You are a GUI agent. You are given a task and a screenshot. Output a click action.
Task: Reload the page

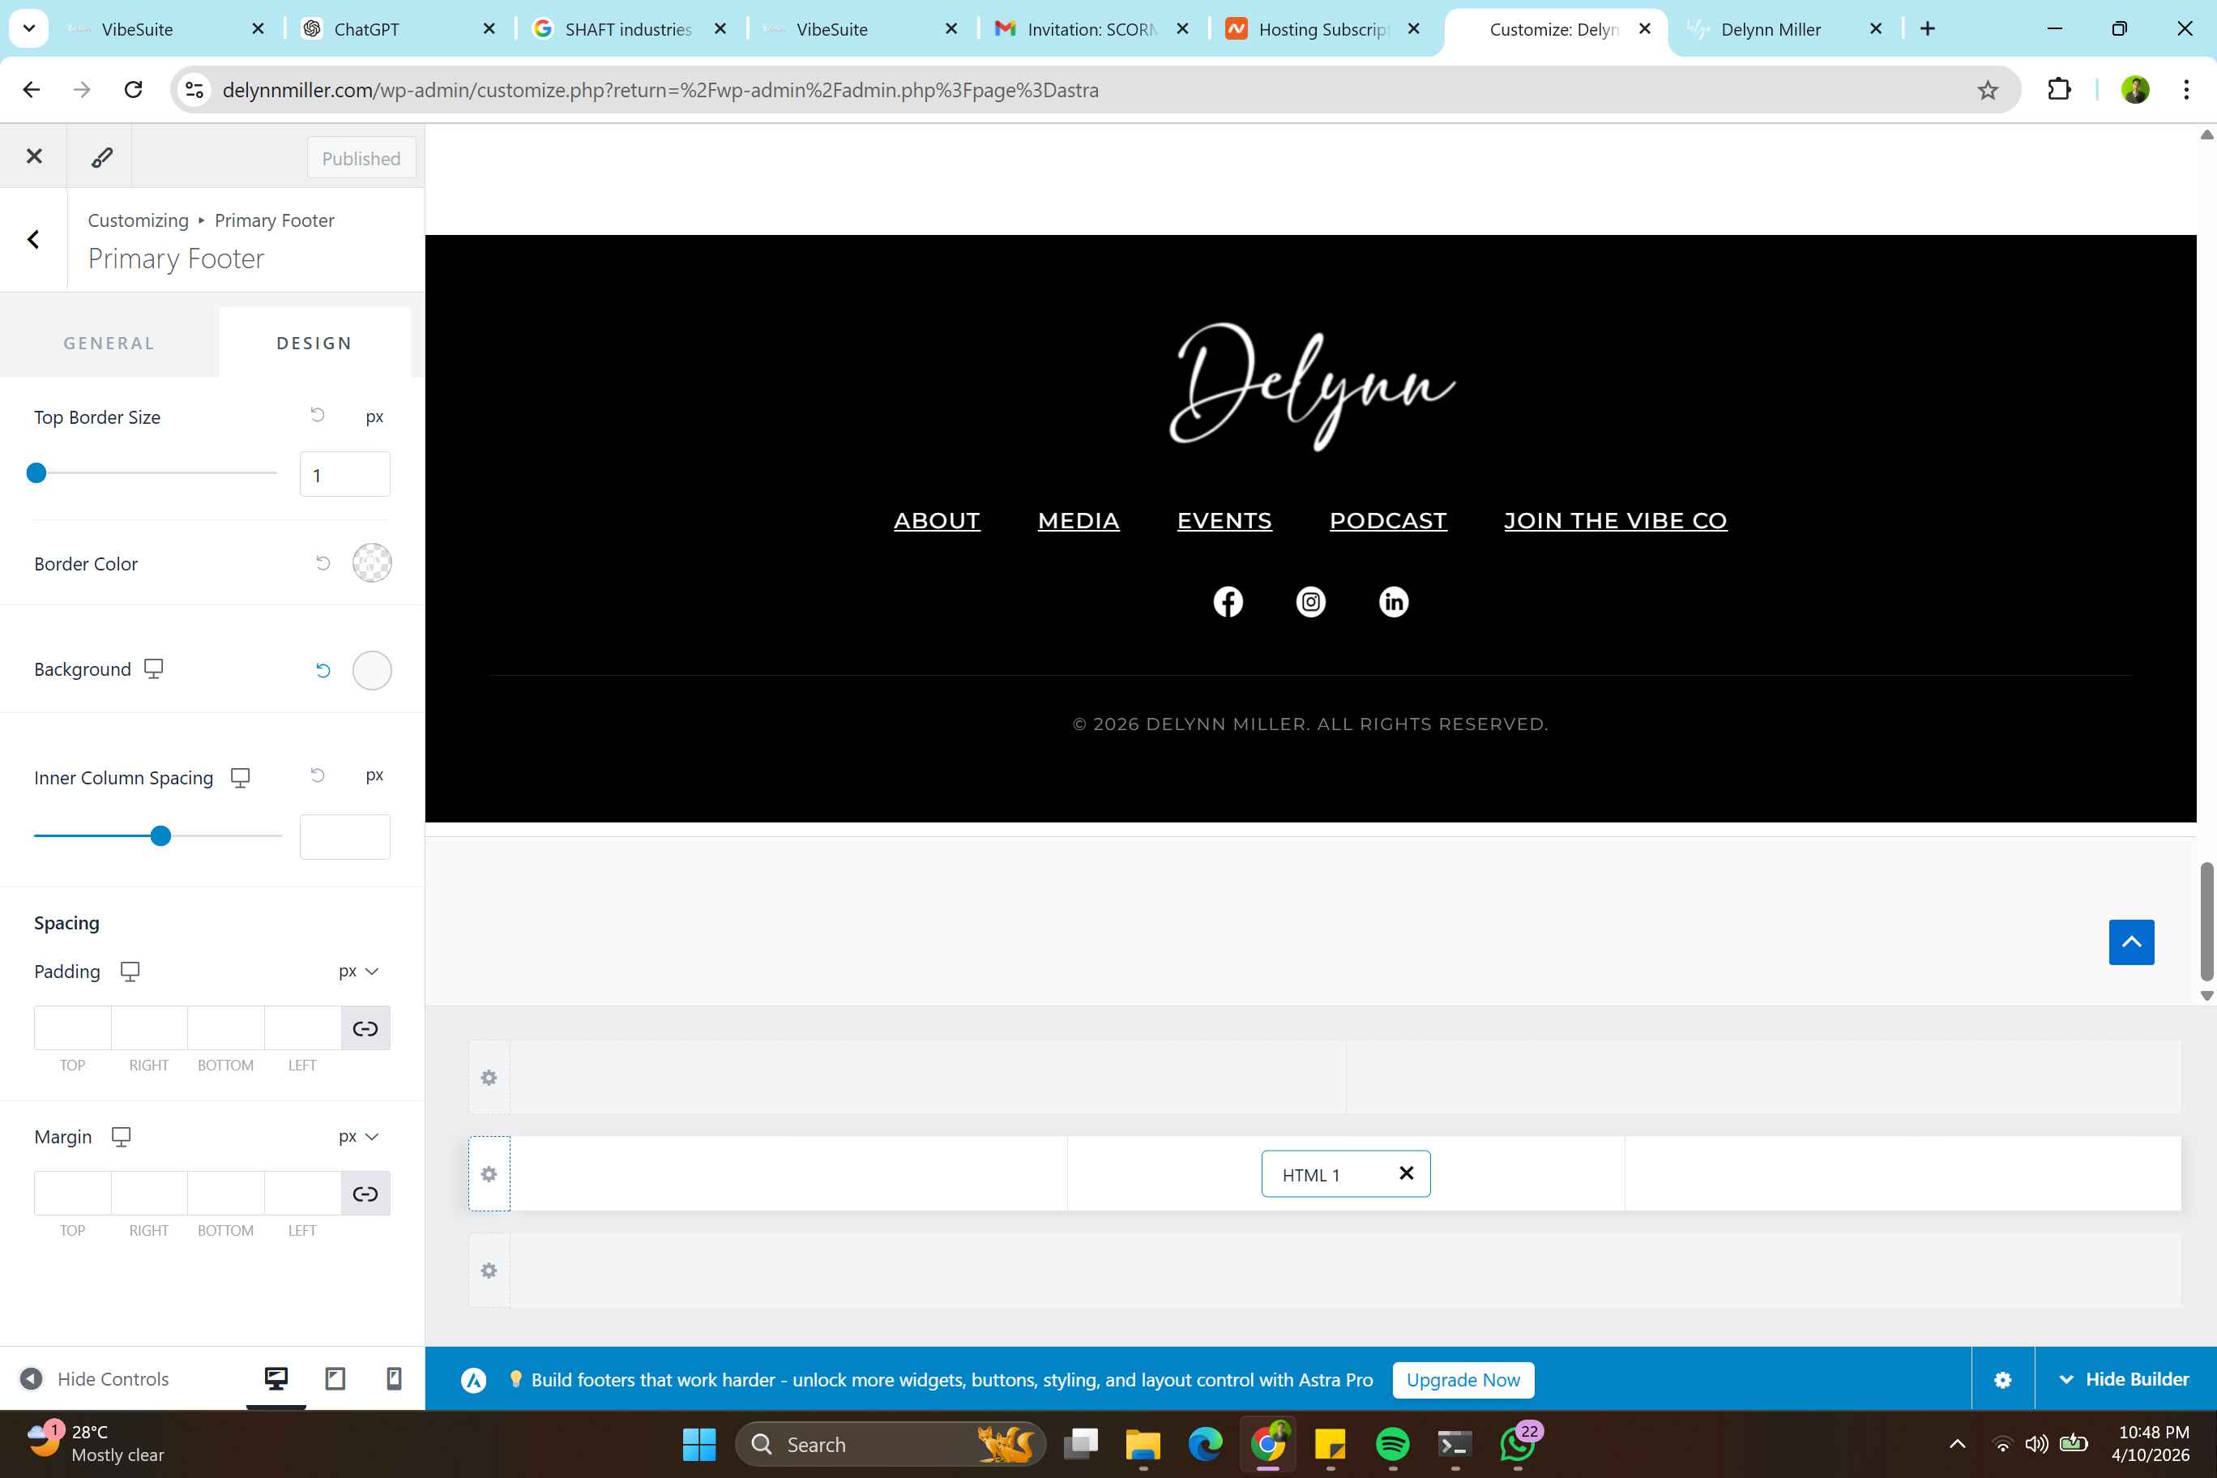[133, 90]
